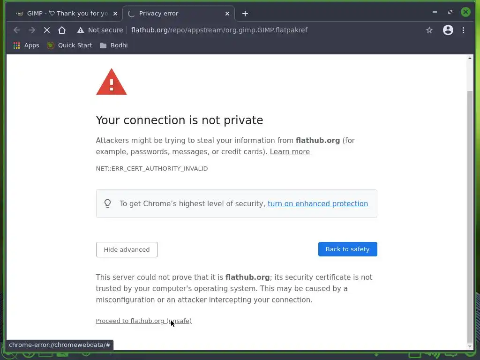Click the Home icon in toolbar
This screenshot has width=480, height=360.
pos(62,30)
